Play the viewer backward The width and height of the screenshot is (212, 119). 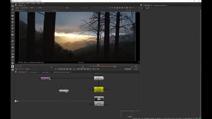click(x=71, y=69)
